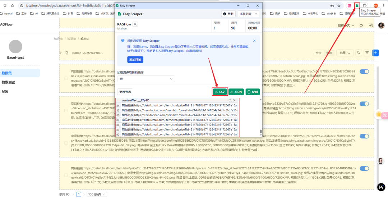The image size is (388, 201).
Task: Check the box for the DDR3 4GB chunk
Action: pyautogui.click(x=66, y=110)
